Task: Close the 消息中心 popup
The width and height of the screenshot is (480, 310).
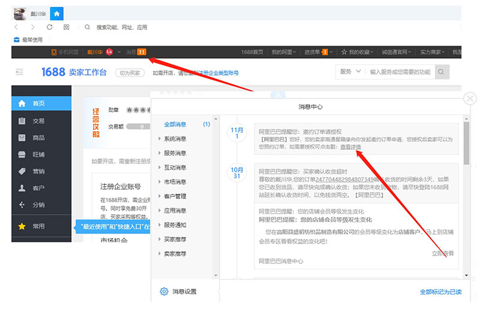Action: pyautogui.click(x=470, y=99)
